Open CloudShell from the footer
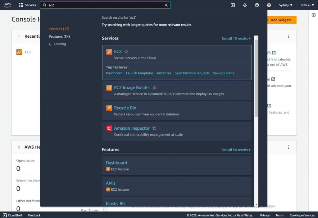Viewport: 318px width, 218px height. pos(12,215)
